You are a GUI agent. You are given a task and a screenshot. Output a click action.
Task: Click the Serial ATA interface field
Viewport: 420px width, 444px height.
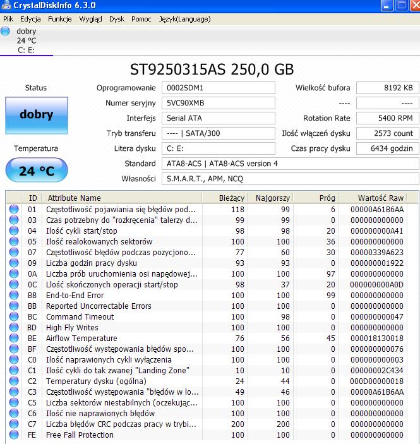tap(218, 118)
